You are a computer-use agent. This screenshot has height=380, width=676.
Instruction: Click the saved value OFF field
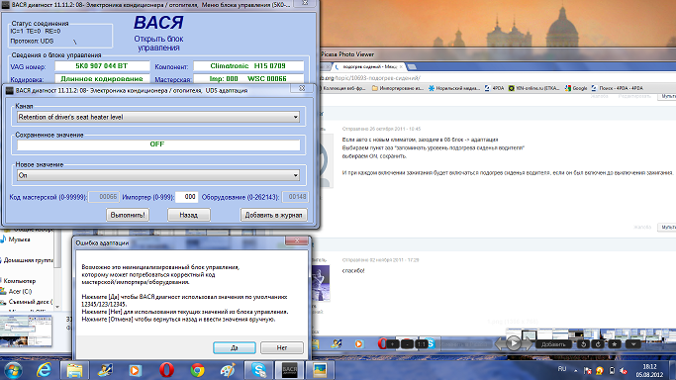tap(158, 144)
